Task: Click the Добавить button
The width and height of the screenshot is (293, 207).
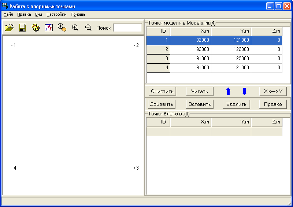Action: [x=162, y=104]
